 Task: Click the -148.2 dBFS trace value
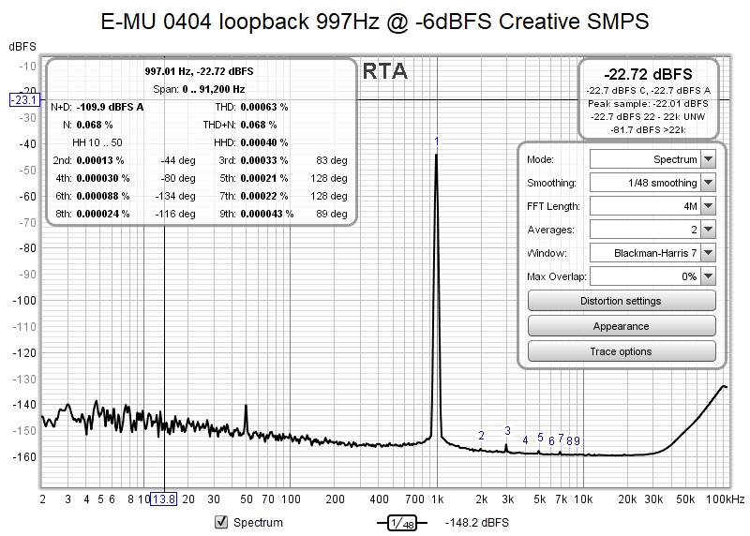[477, 523]
